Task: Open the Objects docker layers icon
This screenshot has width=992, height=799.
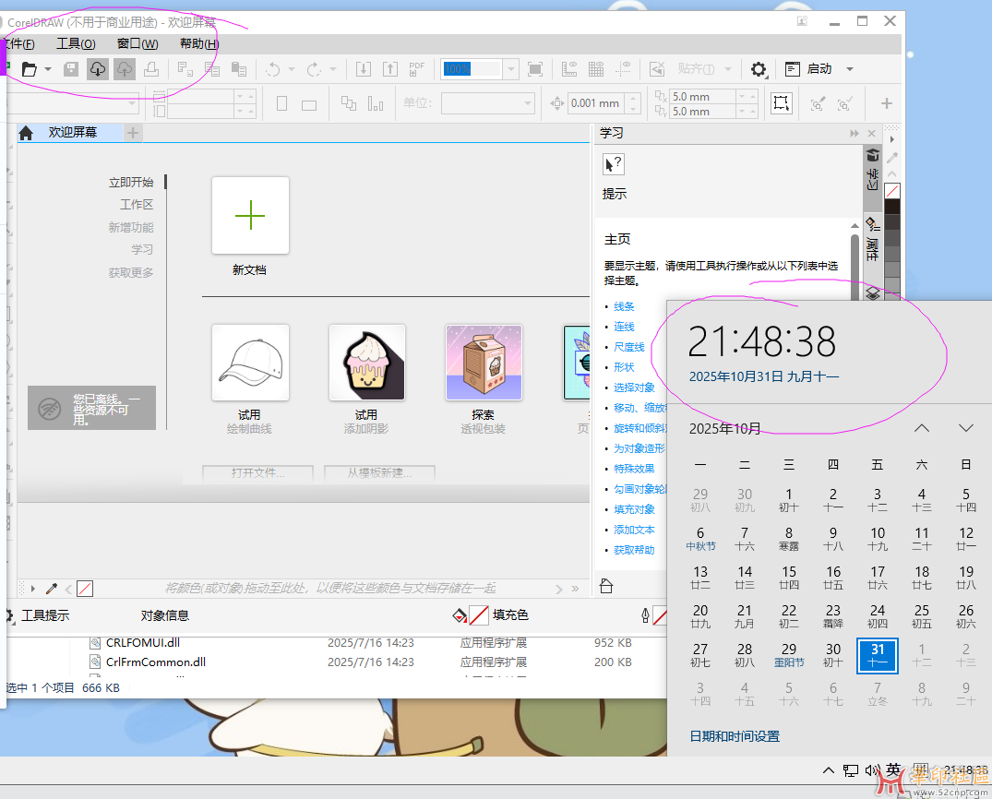Action: pos(873,292)
